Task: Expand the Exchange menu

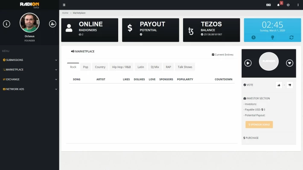Action: point(29,79)
